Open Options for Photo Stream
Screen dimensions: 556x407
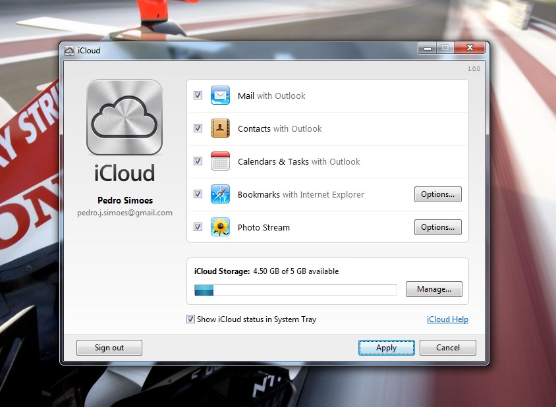click(x=438, y=227)
